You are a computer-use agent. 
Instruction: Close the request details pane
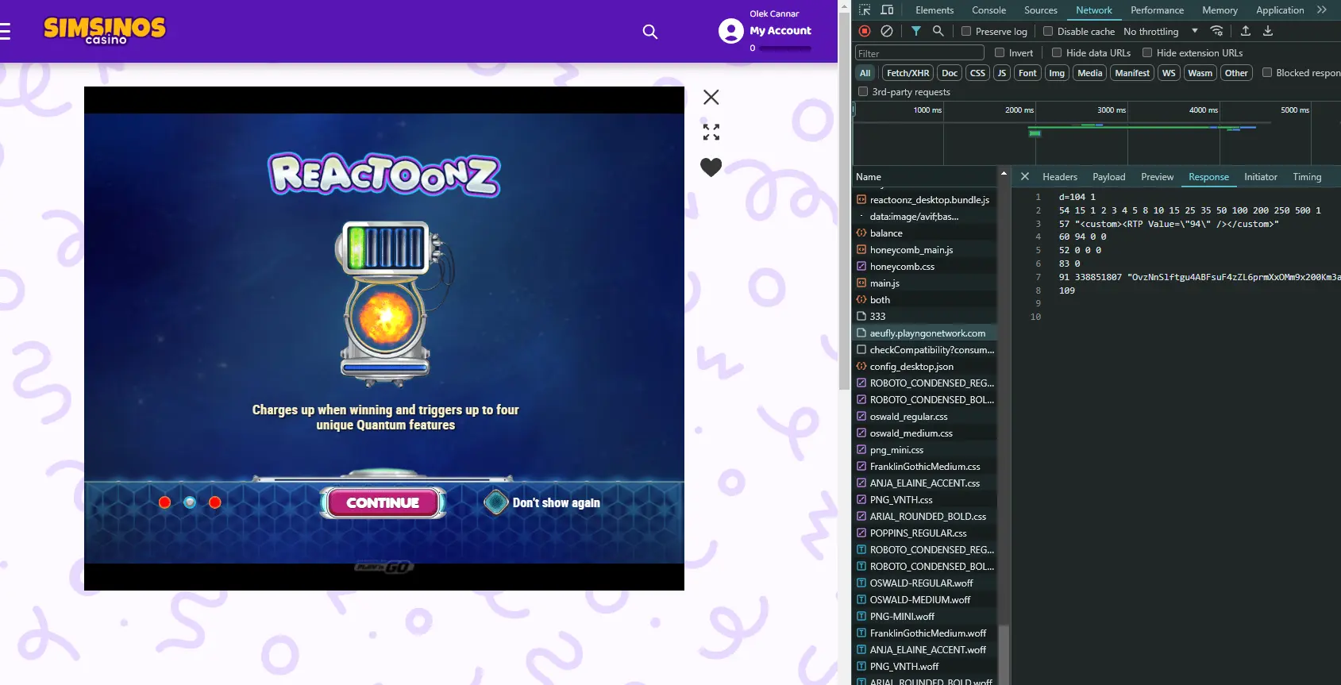1025,177
